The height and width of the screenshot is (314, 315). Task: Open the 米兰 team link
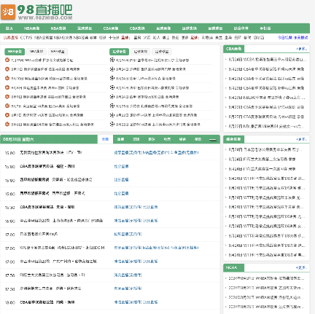219,38
